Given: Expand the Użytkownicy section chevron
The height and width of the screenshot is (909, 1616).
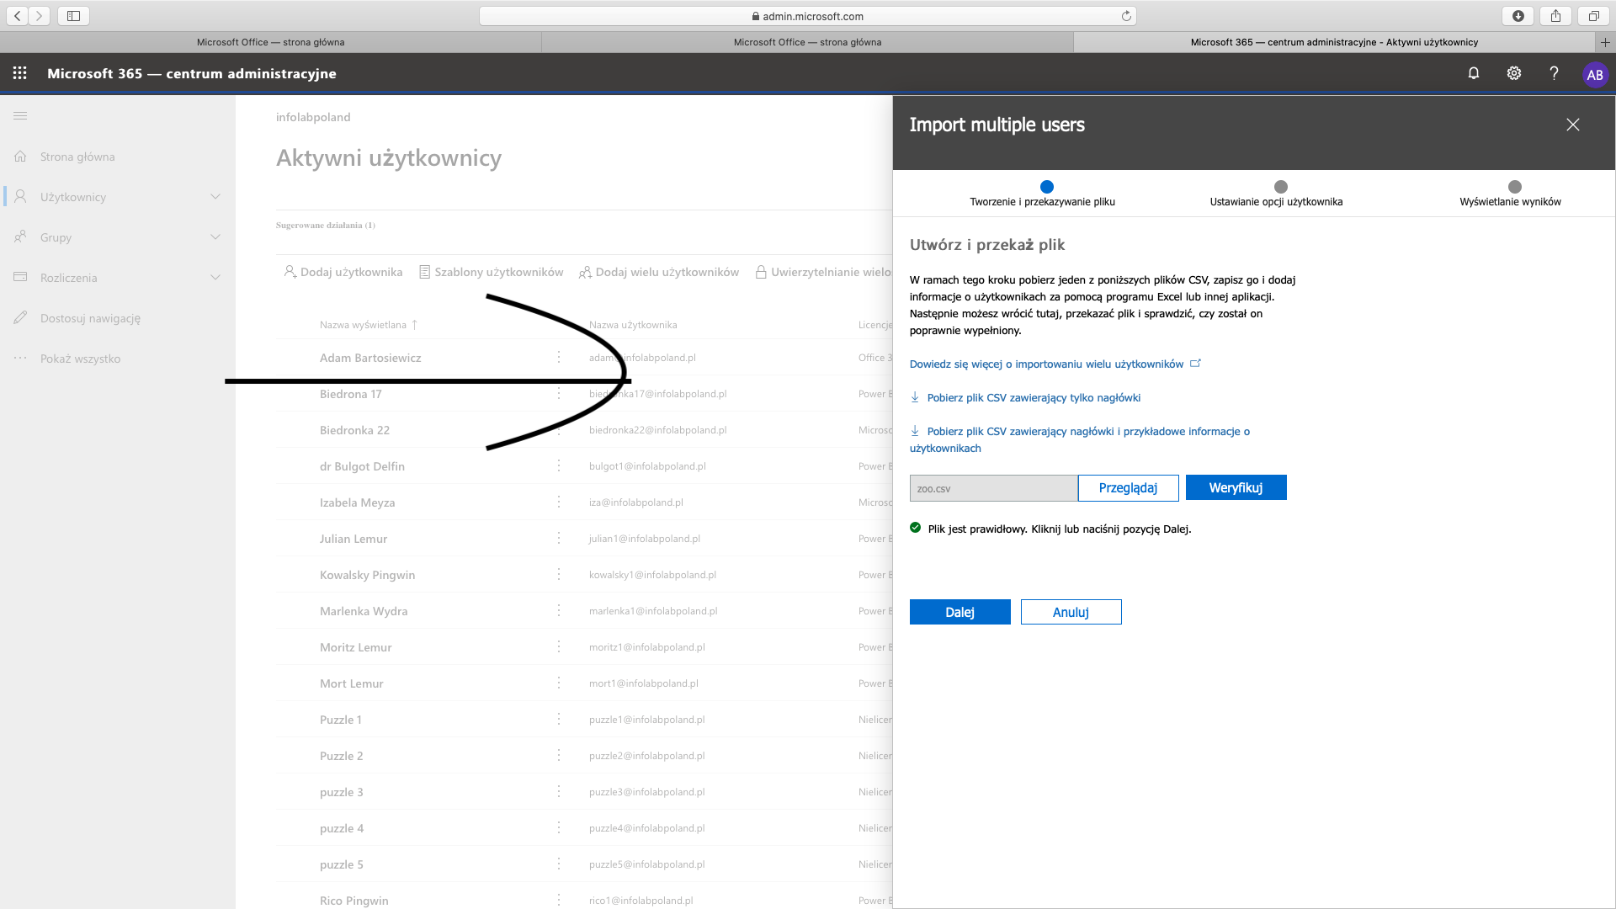Looking at the screenshot, I should click(x=215, y=197).
